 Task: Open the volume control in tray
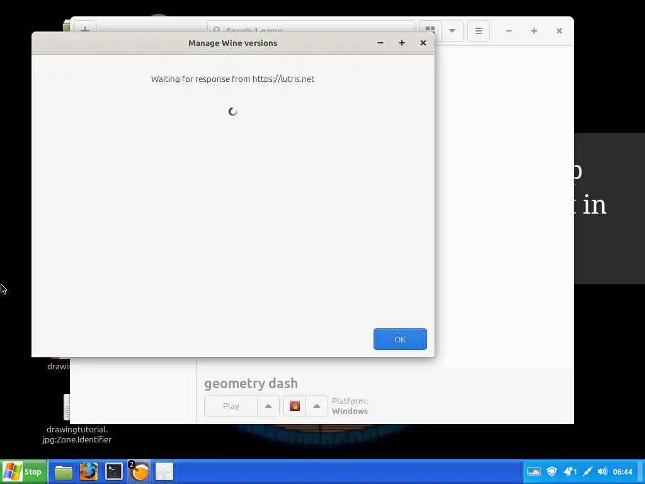tap(602, 471)
